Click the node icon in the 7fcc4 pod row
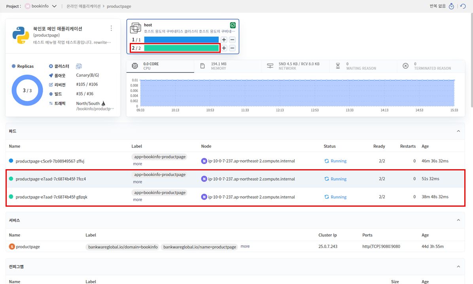 coord(204,179)
